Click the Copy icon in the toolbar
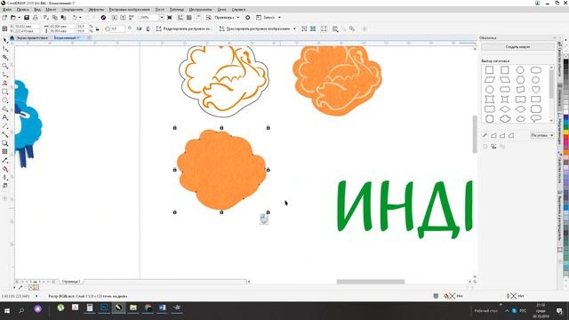This screenshot has width=569, height=320. pos(55,18)
